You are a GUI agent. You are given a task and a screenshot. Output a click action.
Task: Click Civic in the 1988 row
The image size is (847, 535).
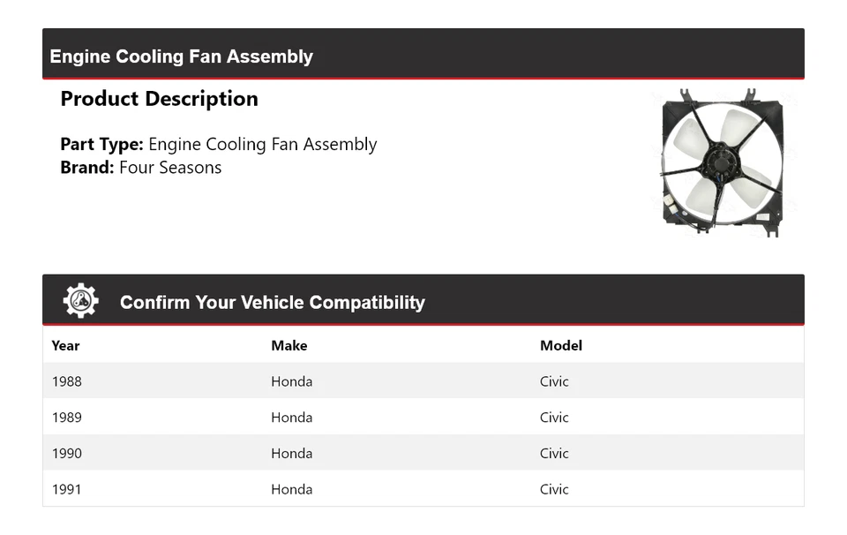[x=554, y=381]
